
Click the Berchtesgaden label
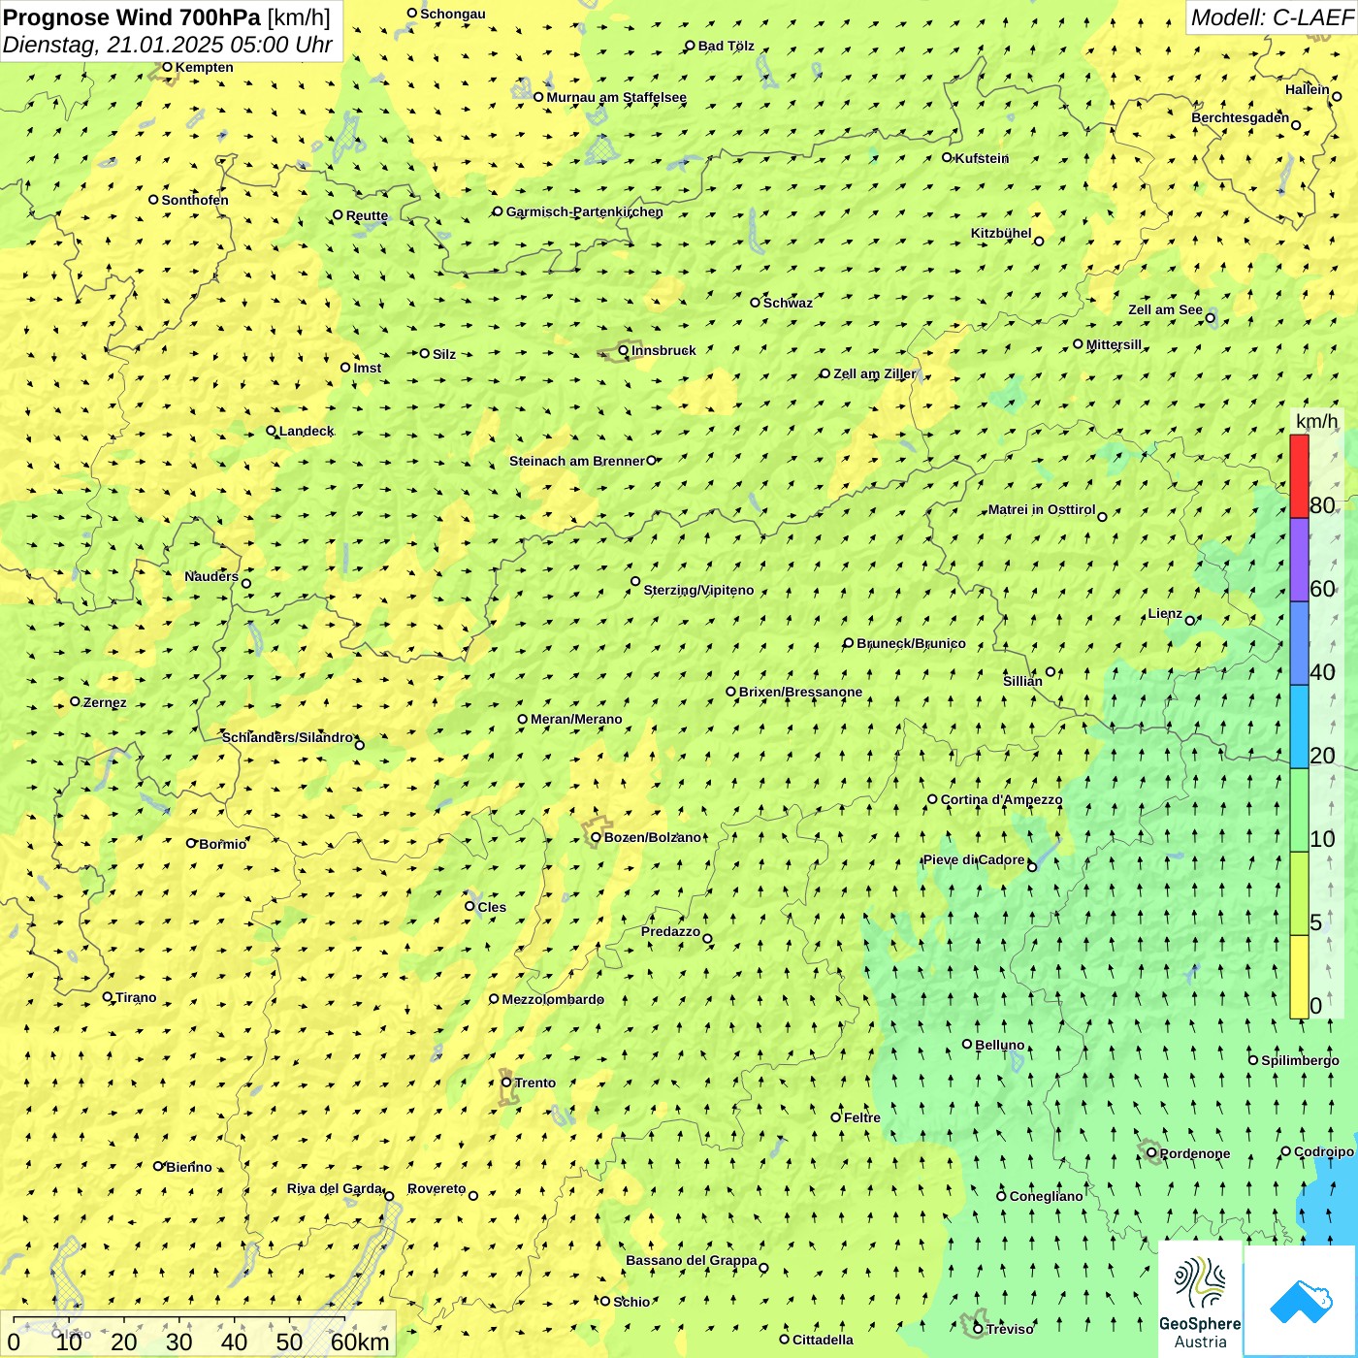point(1241,117)
